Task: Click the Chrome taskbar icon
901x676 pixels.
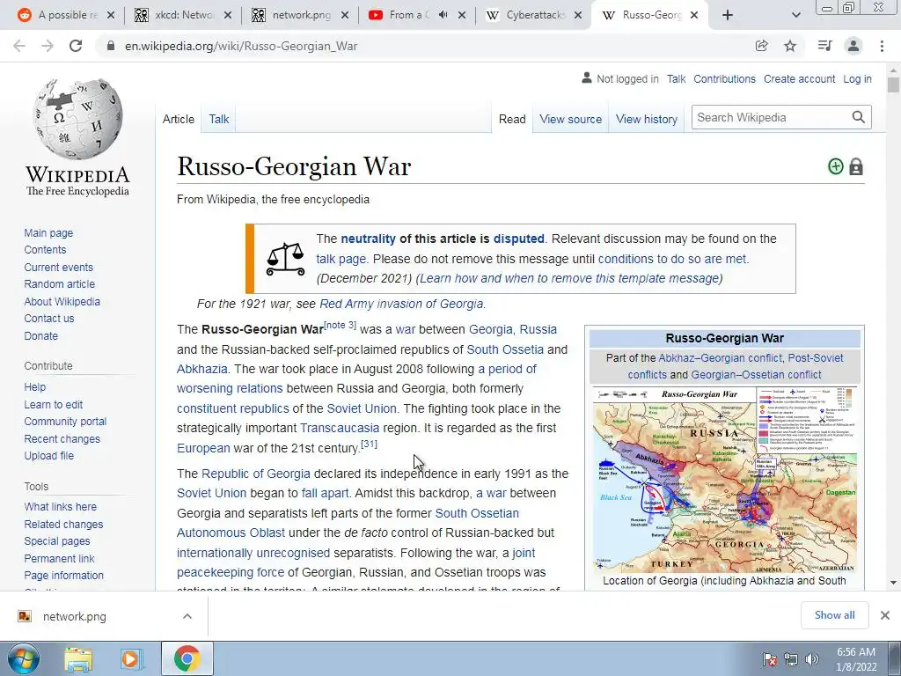Action: click(x=187, y=658)
